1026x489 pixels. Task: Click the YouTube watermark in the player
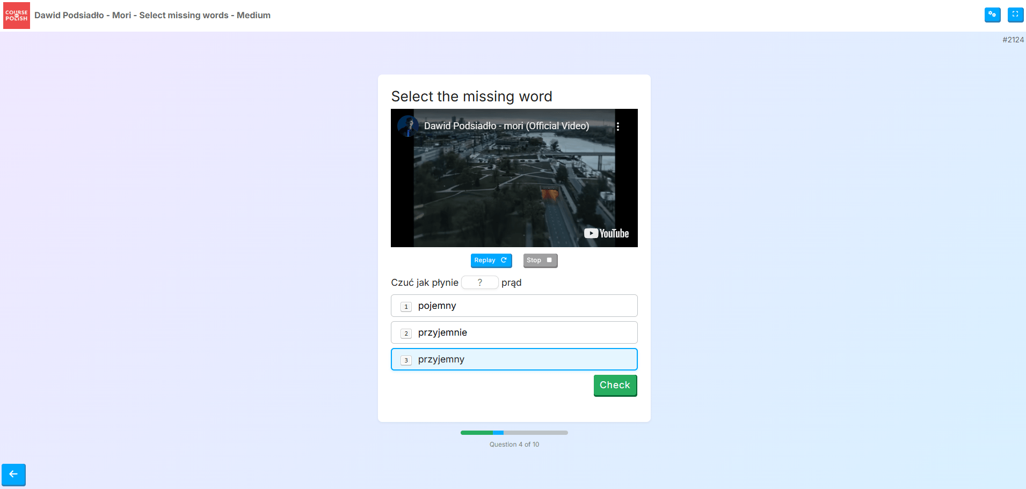pos(606,233)
